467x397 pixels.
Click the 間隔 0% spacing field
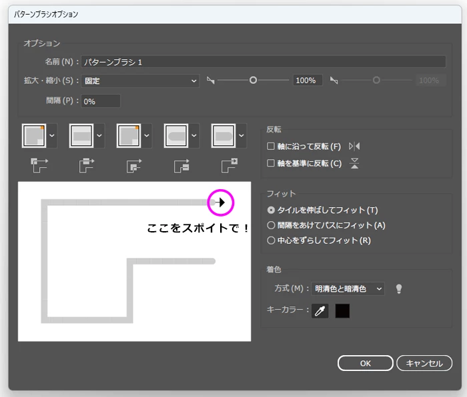pos(101,101)
